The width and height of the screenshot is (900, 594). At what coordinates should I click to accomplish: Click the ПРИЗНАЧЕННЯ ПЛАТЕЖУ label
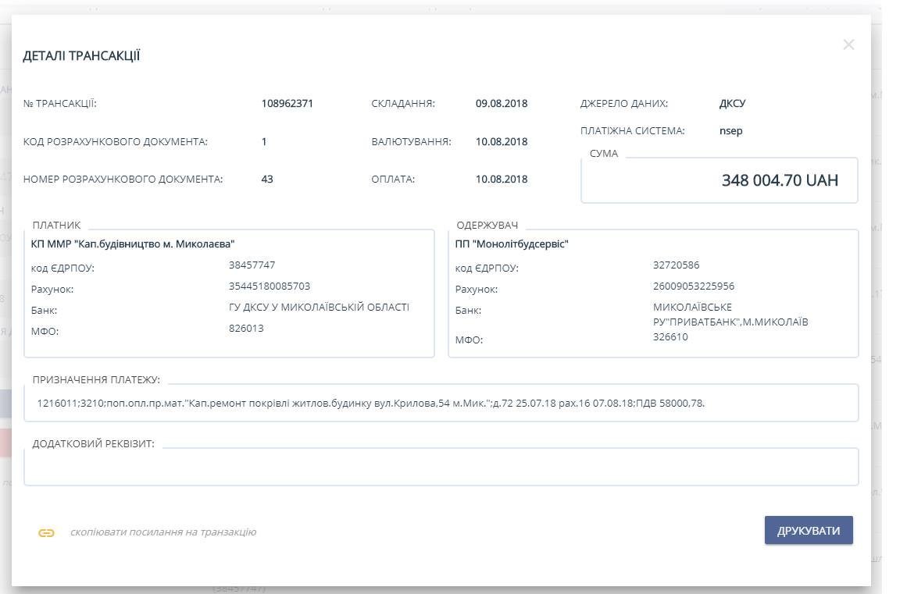[96, 379]
